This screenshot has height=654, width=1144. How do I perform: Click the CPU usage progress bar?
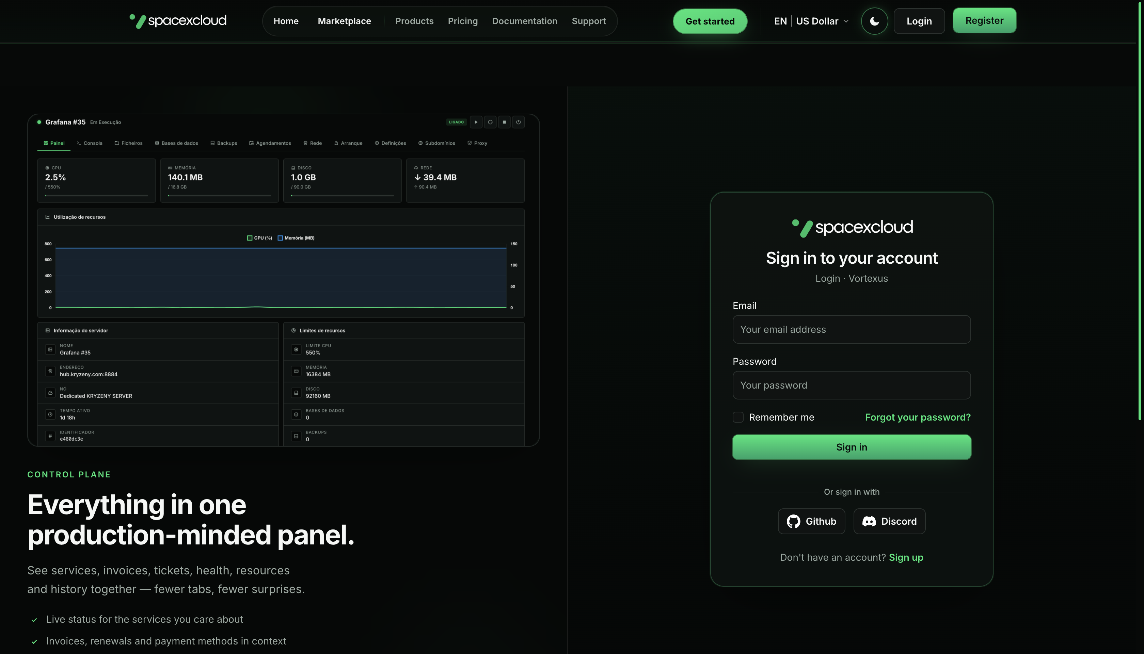click(x=97, y=195)
